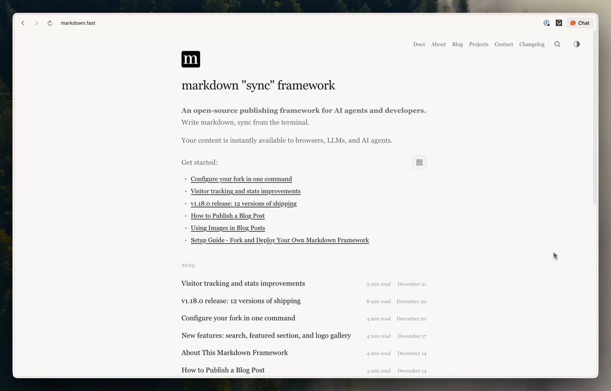Open 'How to Publish a Blog Post' featured link
This screenshot has height=391, width=611.
[x=228, y=216]
